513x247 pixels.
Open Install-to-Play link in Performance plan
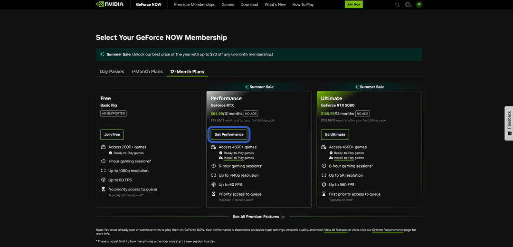[234, 158]
